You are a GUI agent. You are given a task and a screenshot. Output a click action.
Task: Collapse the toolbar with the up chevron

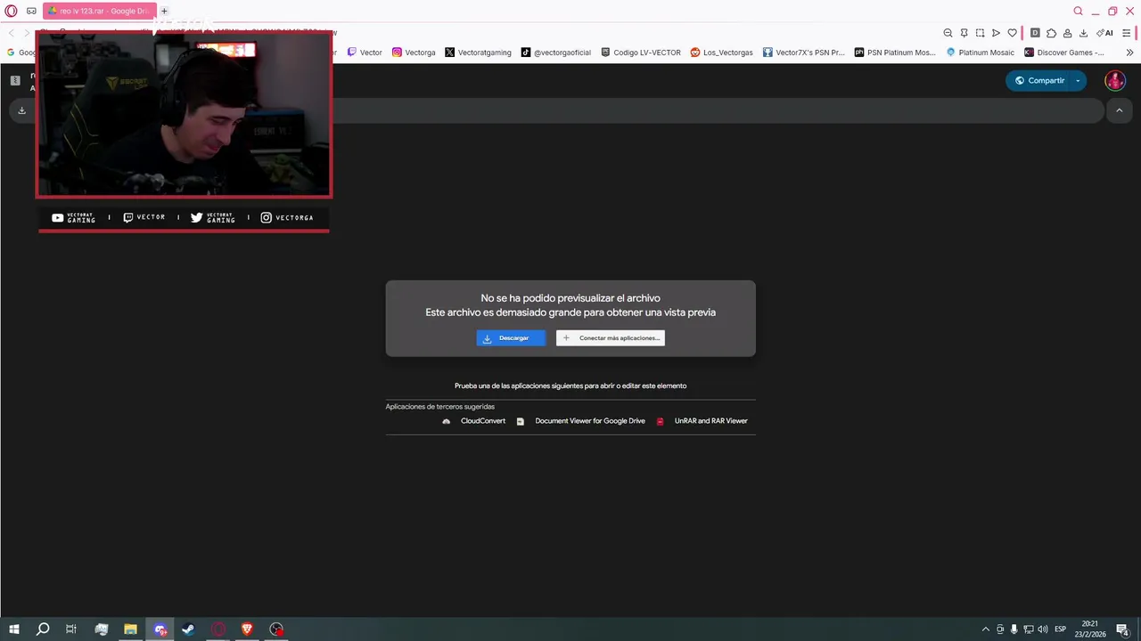tap(1119, 110)
